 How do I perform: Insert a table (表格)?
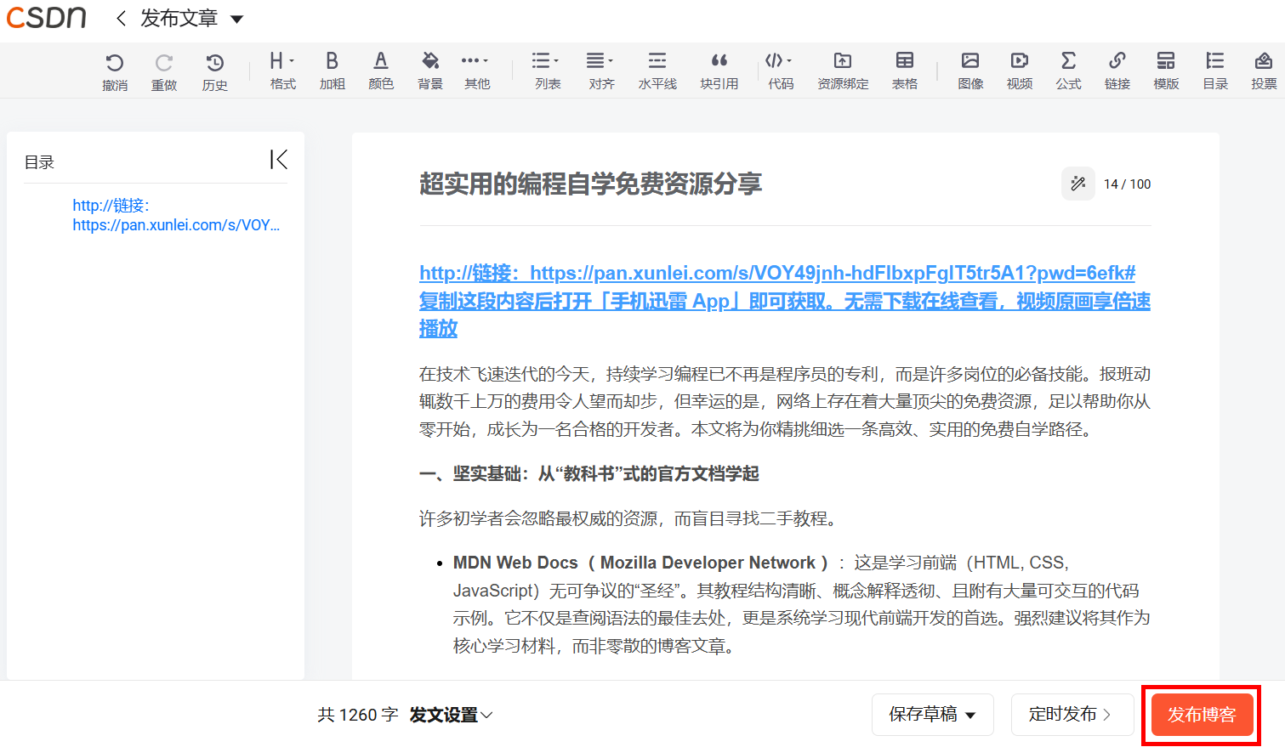click(904, 71)
